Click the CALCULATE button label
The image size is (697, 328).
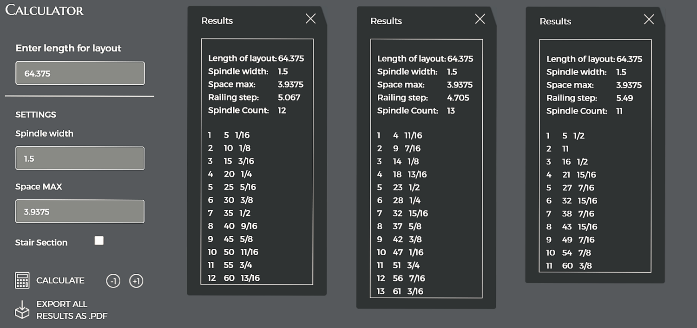tap(60, 281)
